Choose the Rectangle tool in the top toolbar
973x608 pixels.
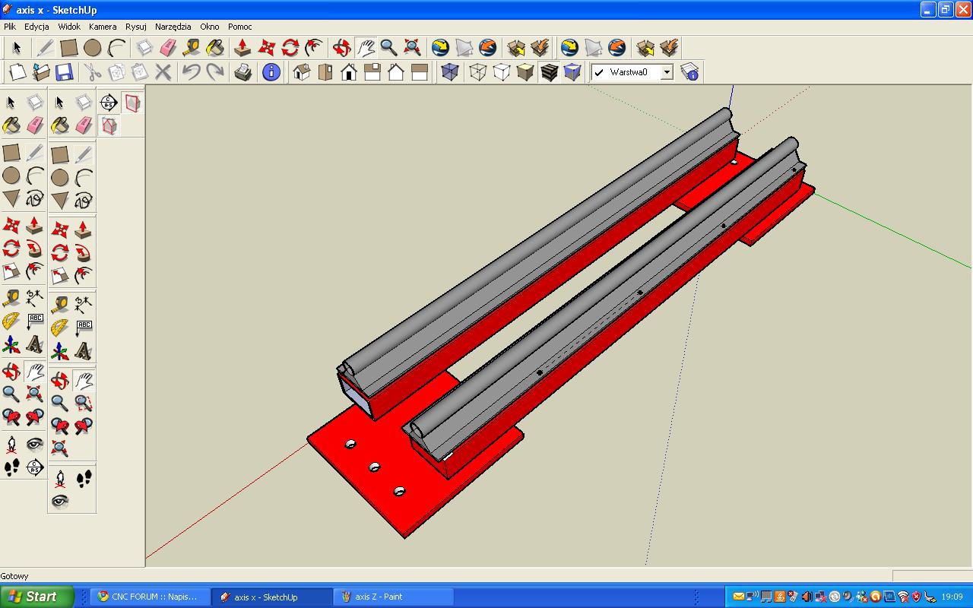(69, 48)
